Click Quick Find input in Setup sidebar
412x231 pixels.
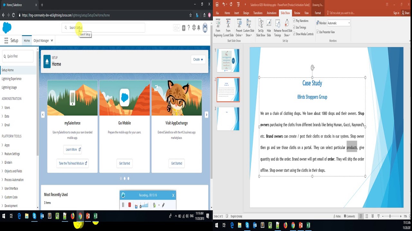18,56
